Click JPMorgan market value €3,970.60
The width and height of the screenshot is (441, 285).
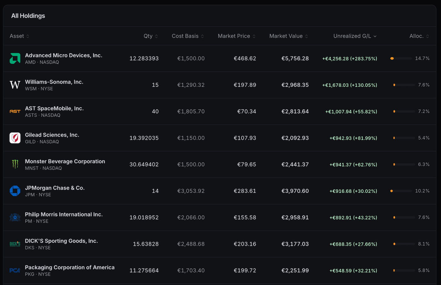(x=295, y=191)
